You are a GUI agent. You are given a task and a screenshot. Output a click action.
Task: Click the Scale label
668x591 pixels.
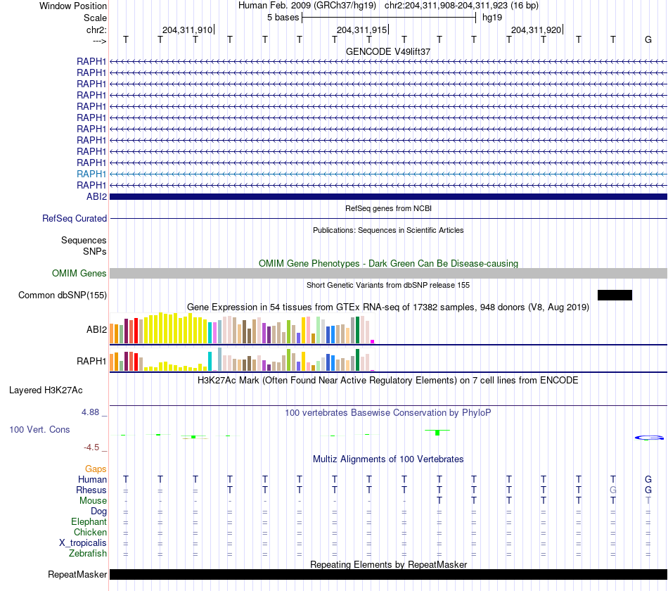(95, 18)
